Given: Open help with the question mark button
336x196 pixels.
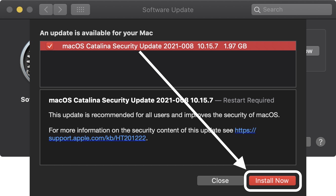Looking at the screenshot, I should [x=321, y=142].
